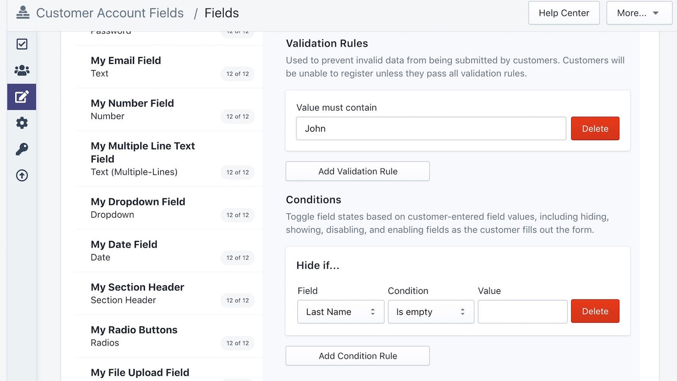Open the settings gear in the sidebar
Image resolution: width=677 pixels, height=381 pixels.
point(21,123)
